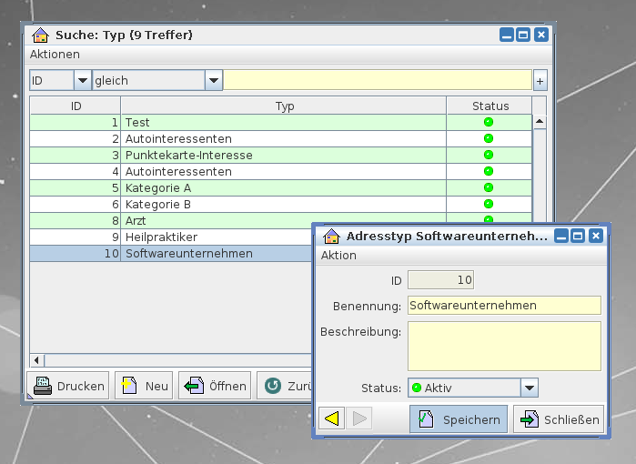Sort the table by Typ column header
This screenshot has width=636, height=464.
[284, 106]
